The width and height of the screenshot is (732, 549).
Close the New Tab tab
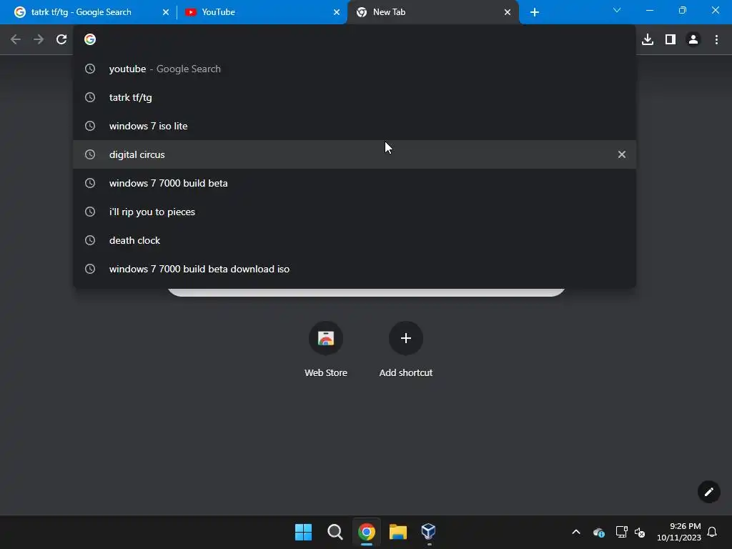(x=508, y=12)
